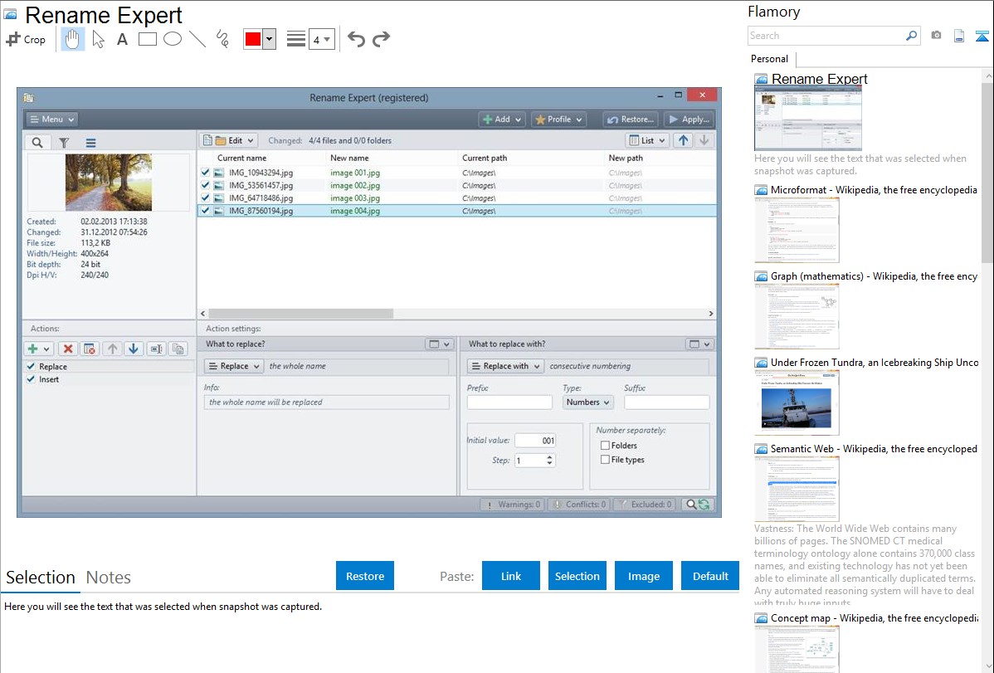This screenshot has width=994, height=673.
Task: Open the color picker dropdown arrow
Action: [270, 39]
